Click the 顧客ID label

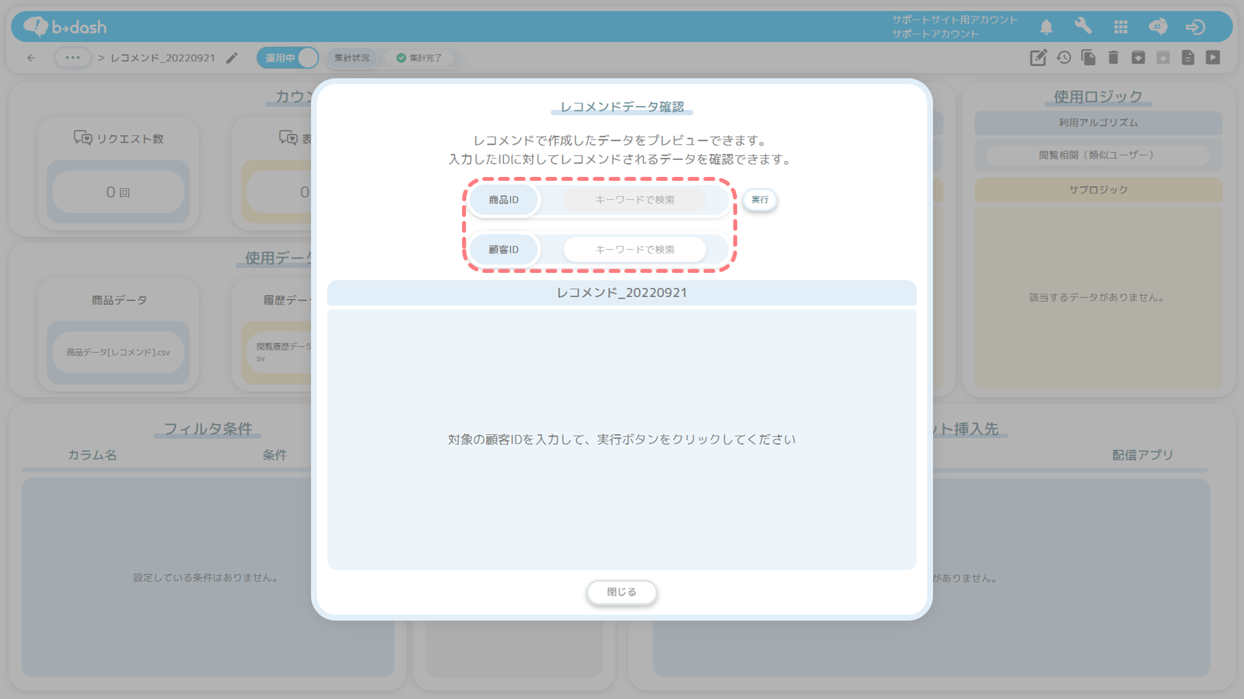(504, 249)
